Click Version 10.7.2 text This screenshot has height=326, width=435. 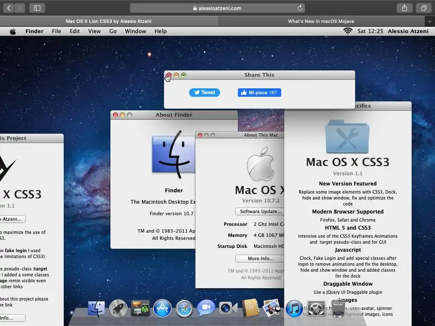[x=260, y=200]
